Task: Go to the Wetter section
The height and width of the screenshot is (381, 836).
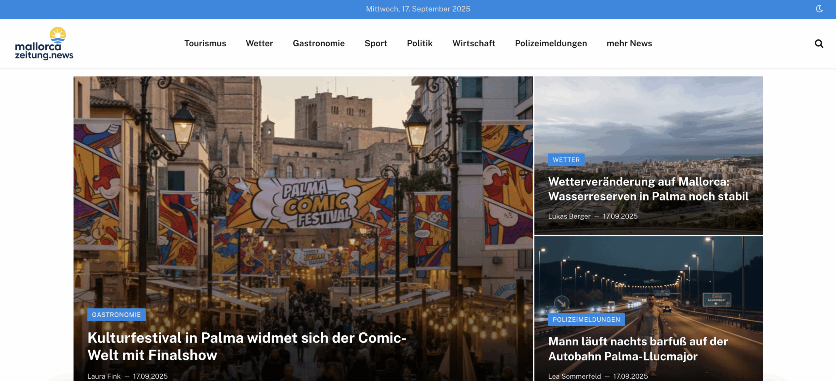Action: pyautogui.click(x=259, y=43)
